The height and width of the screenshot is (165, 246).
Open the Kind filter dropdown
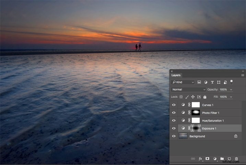coord(183,82)
